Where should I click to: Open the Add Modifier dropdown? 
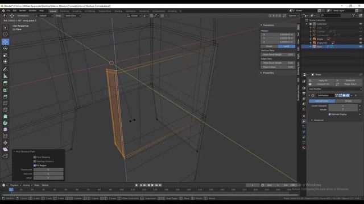tap(335, 89)
